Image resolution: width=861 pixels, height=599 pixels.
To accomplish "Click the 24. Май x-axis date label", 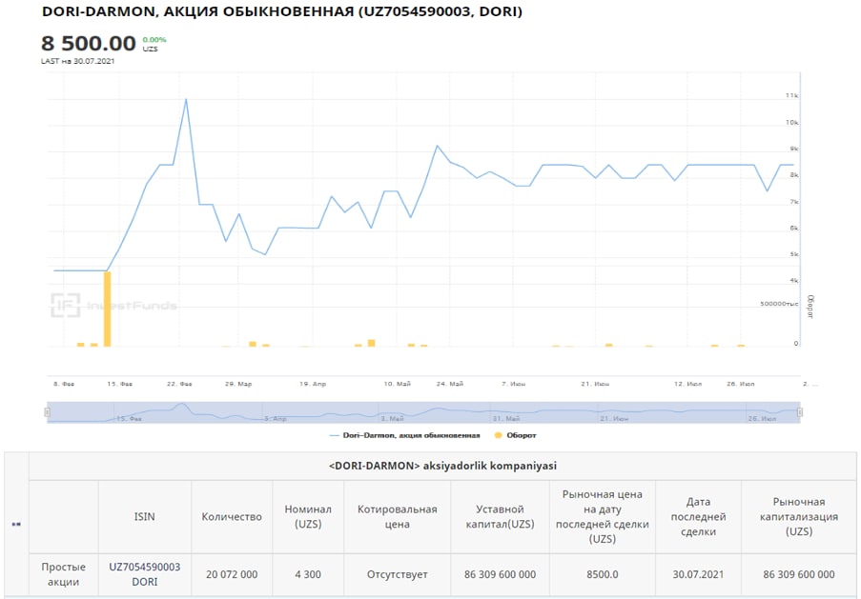I will pos(450,384).
